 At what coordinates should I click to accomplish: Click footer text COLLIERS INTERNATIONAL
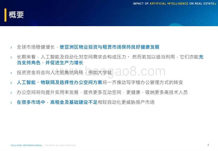coord(26,146)
